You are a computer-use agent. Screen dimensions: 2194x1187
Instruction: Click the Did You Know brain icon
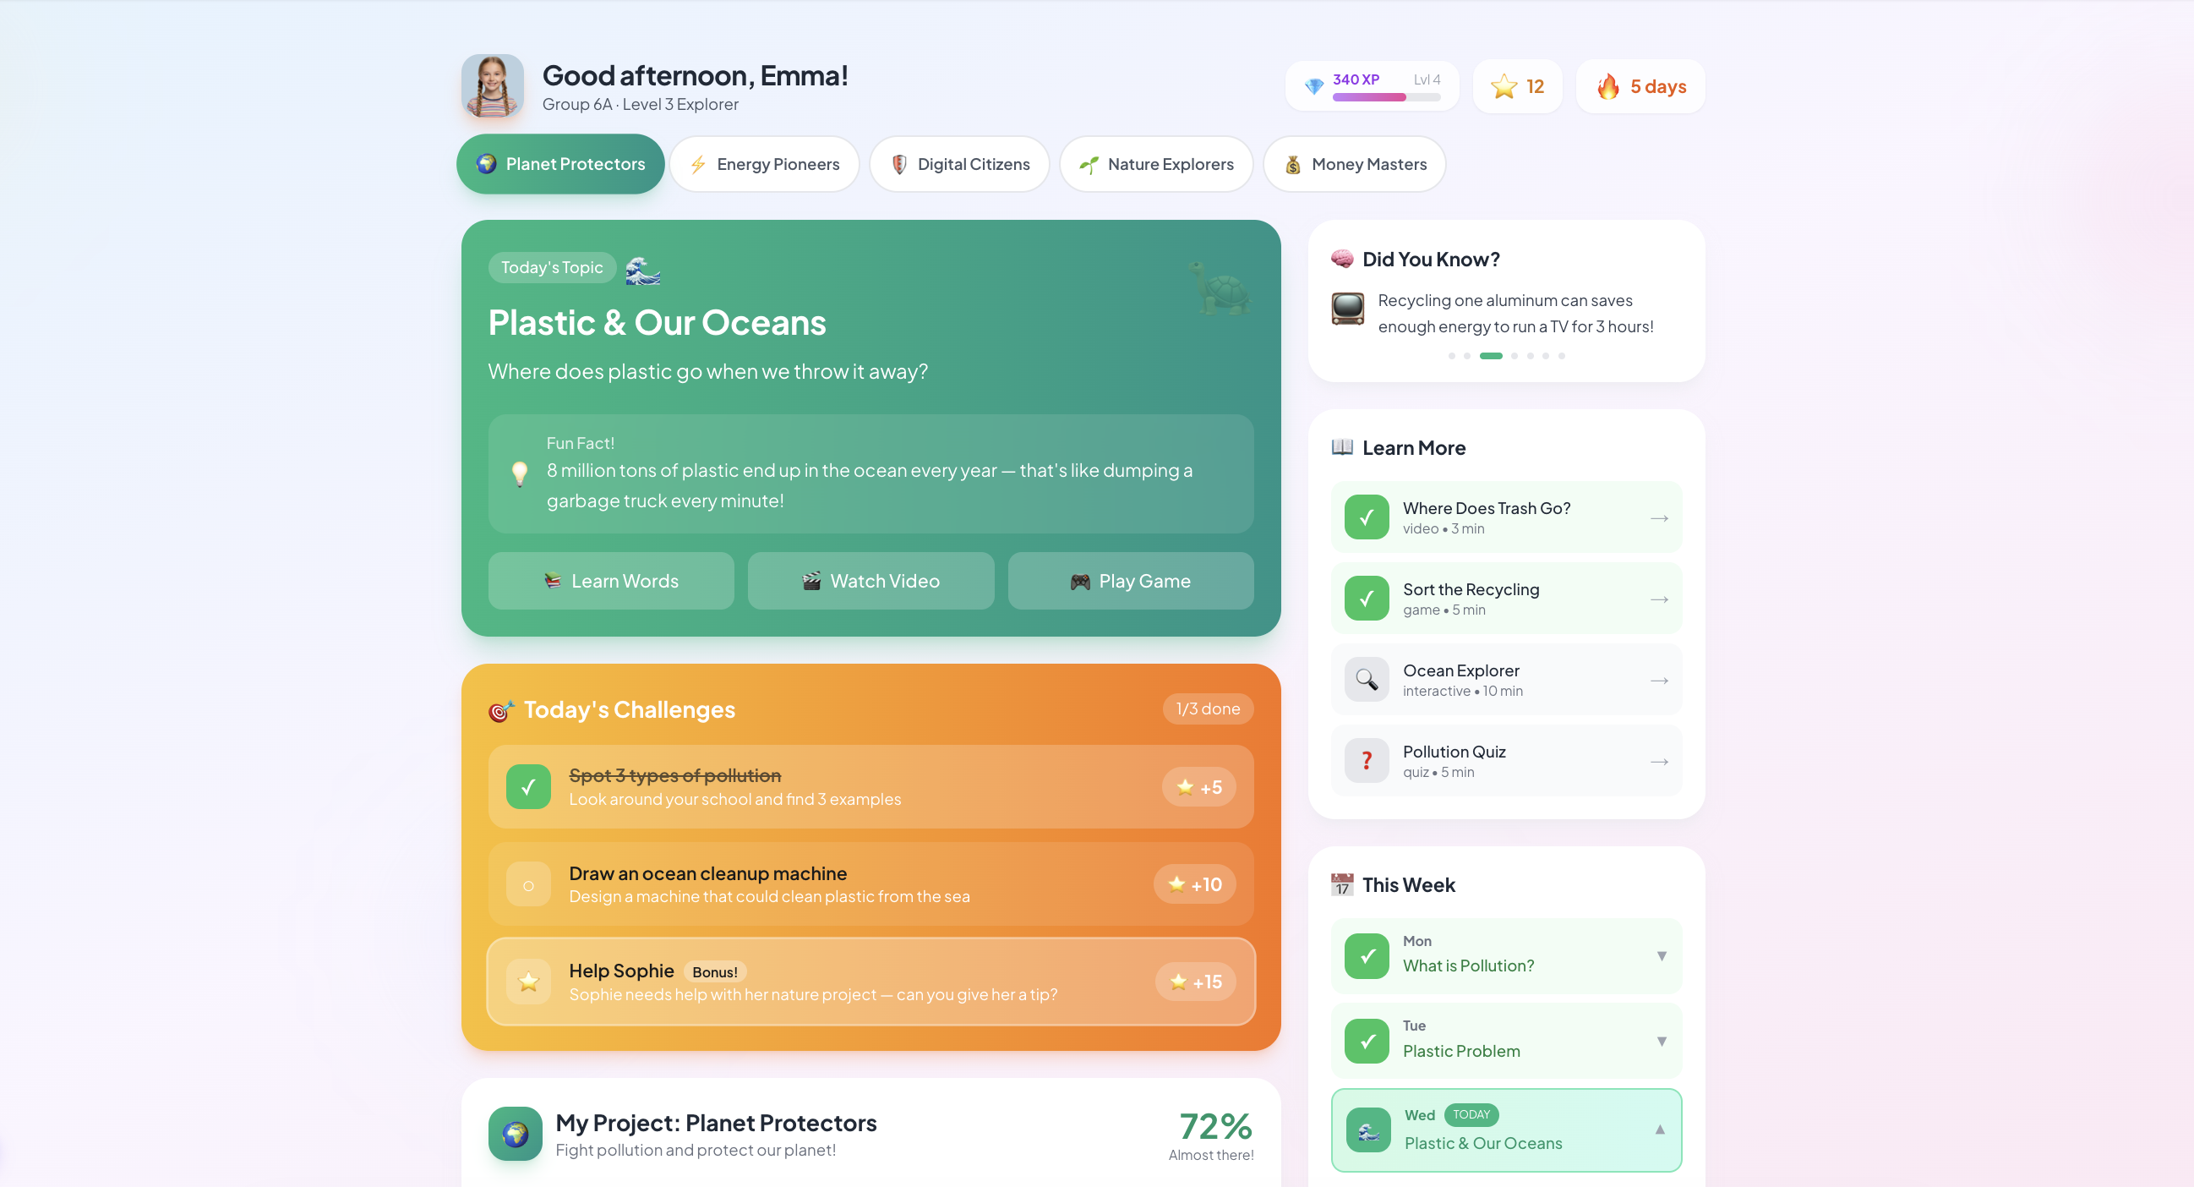pyautogui.click(x=1342, y=259)
